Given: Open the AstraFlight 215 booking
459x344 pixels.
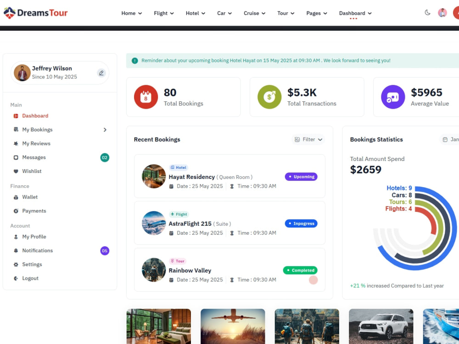Looking at the screenshot, I should click(190, 224).
